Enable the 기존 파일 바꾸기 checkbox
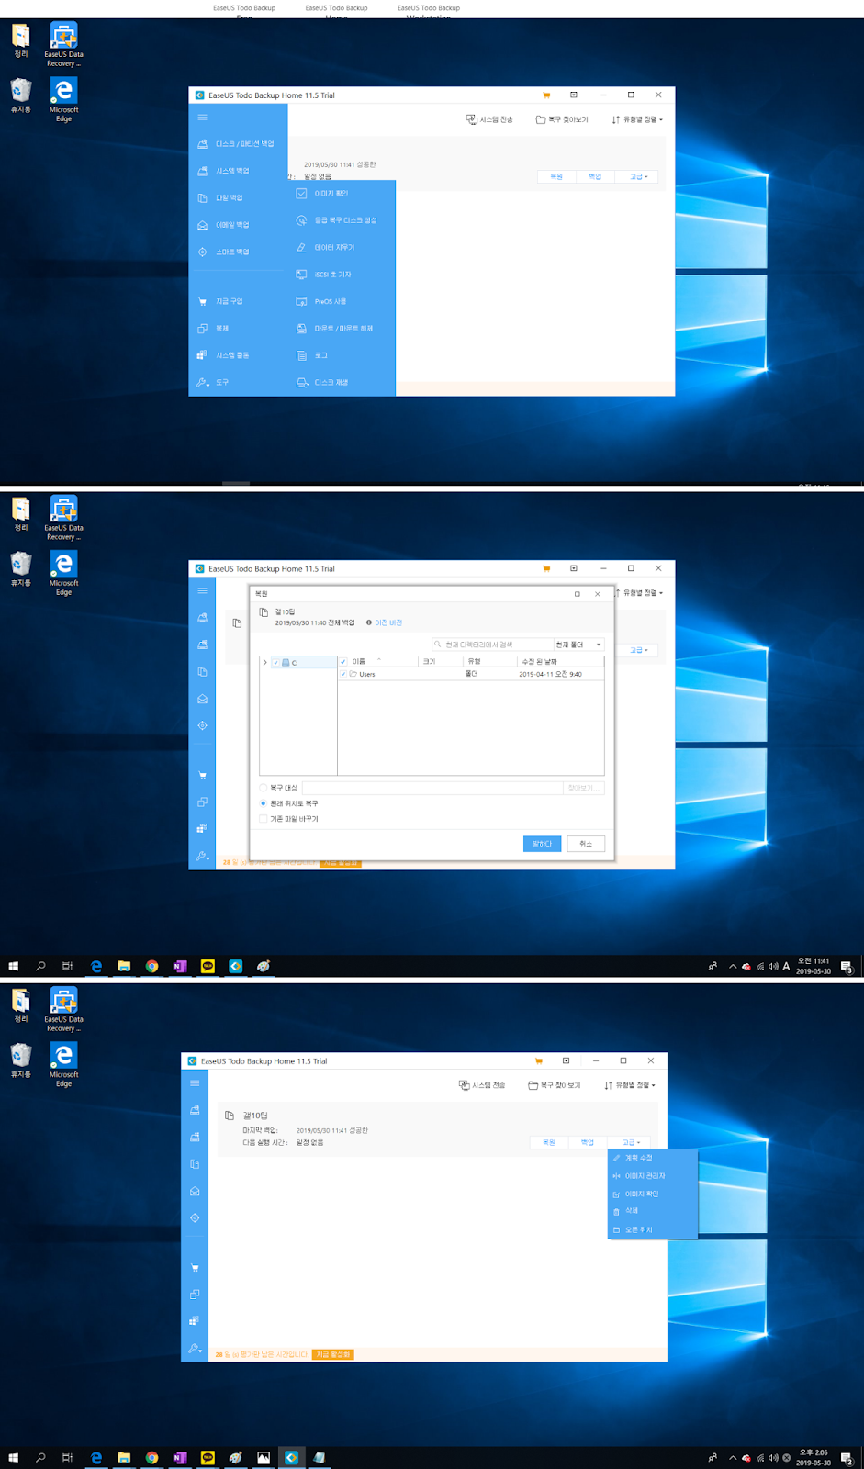The image size is (864, 1469). pos(264,819)
